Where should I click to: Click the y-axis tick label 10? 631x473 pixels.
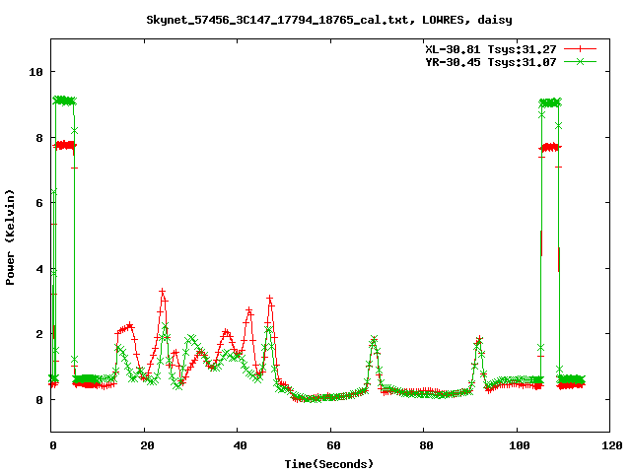[35, 72]
